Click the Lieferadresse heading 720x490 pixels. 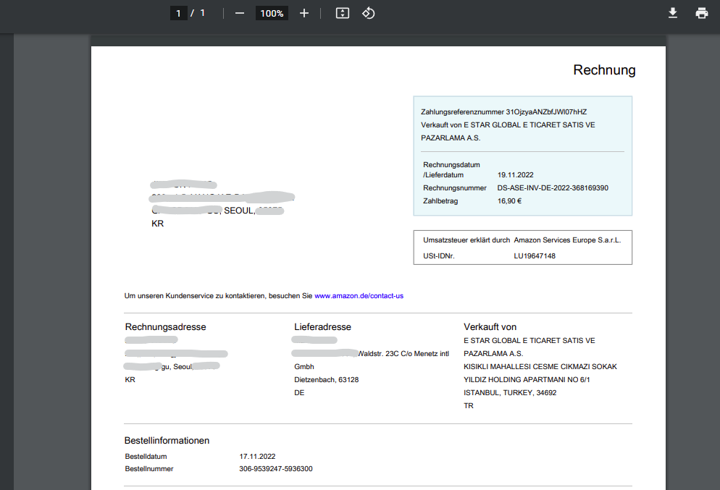pos(322,327)
